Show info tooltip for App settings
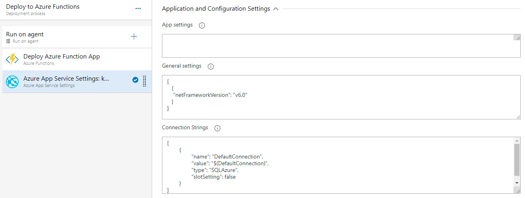The image size is (525, 198). point(202,25)
